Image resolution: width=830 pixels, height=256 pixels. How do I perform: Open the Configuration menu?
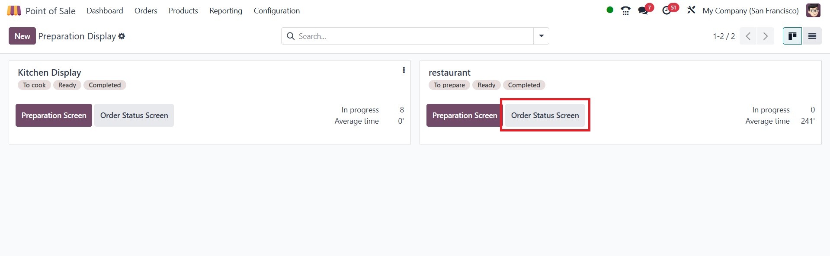pyautogui.click(x=276, y=11)
